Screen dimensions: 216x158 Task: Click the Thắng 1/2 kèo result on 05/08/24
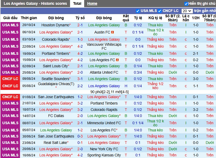[155, 86]
